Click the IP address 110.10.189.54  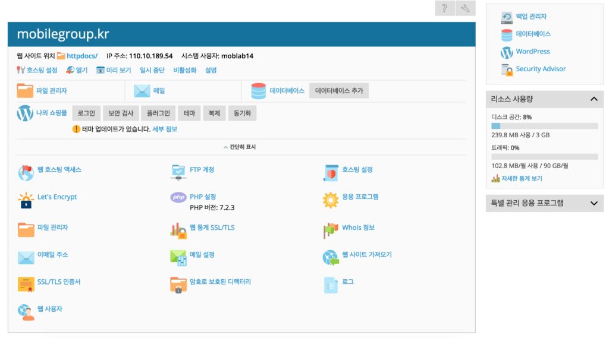pyautogui.click(x=150, y=56)
